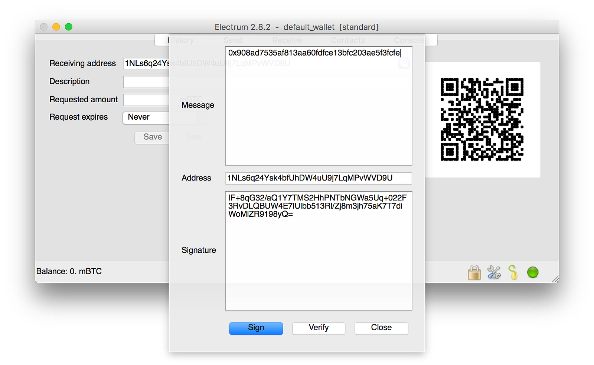The height and width of the screenshot is (365, 594).
Task: Open the Request expires 'Never' dropdown
Action: coord(146,117)
